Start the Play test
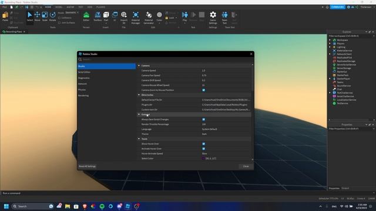The width and height of the screenshot is (376, 211). [184, 16]
